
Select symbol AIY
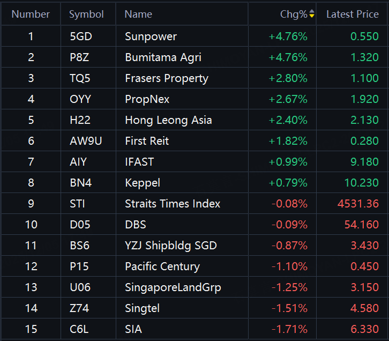[78, 162]
